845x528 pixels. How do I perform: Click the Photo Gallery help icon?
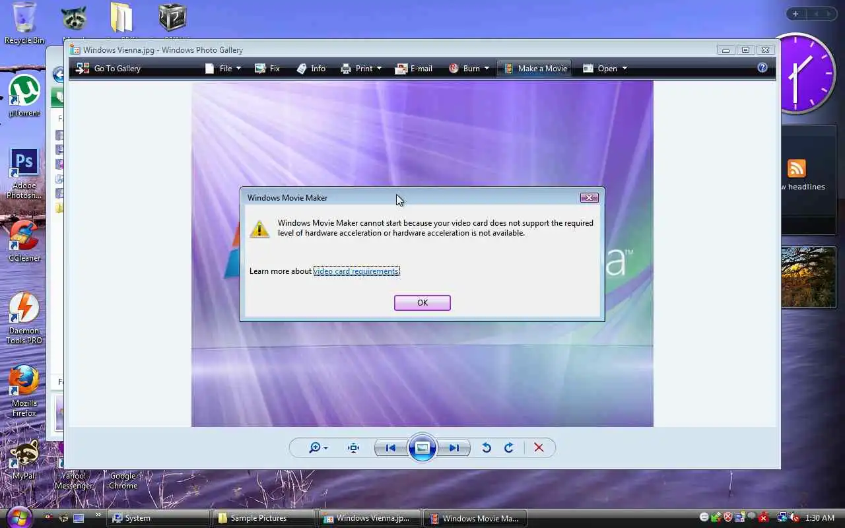pos(762,67)
